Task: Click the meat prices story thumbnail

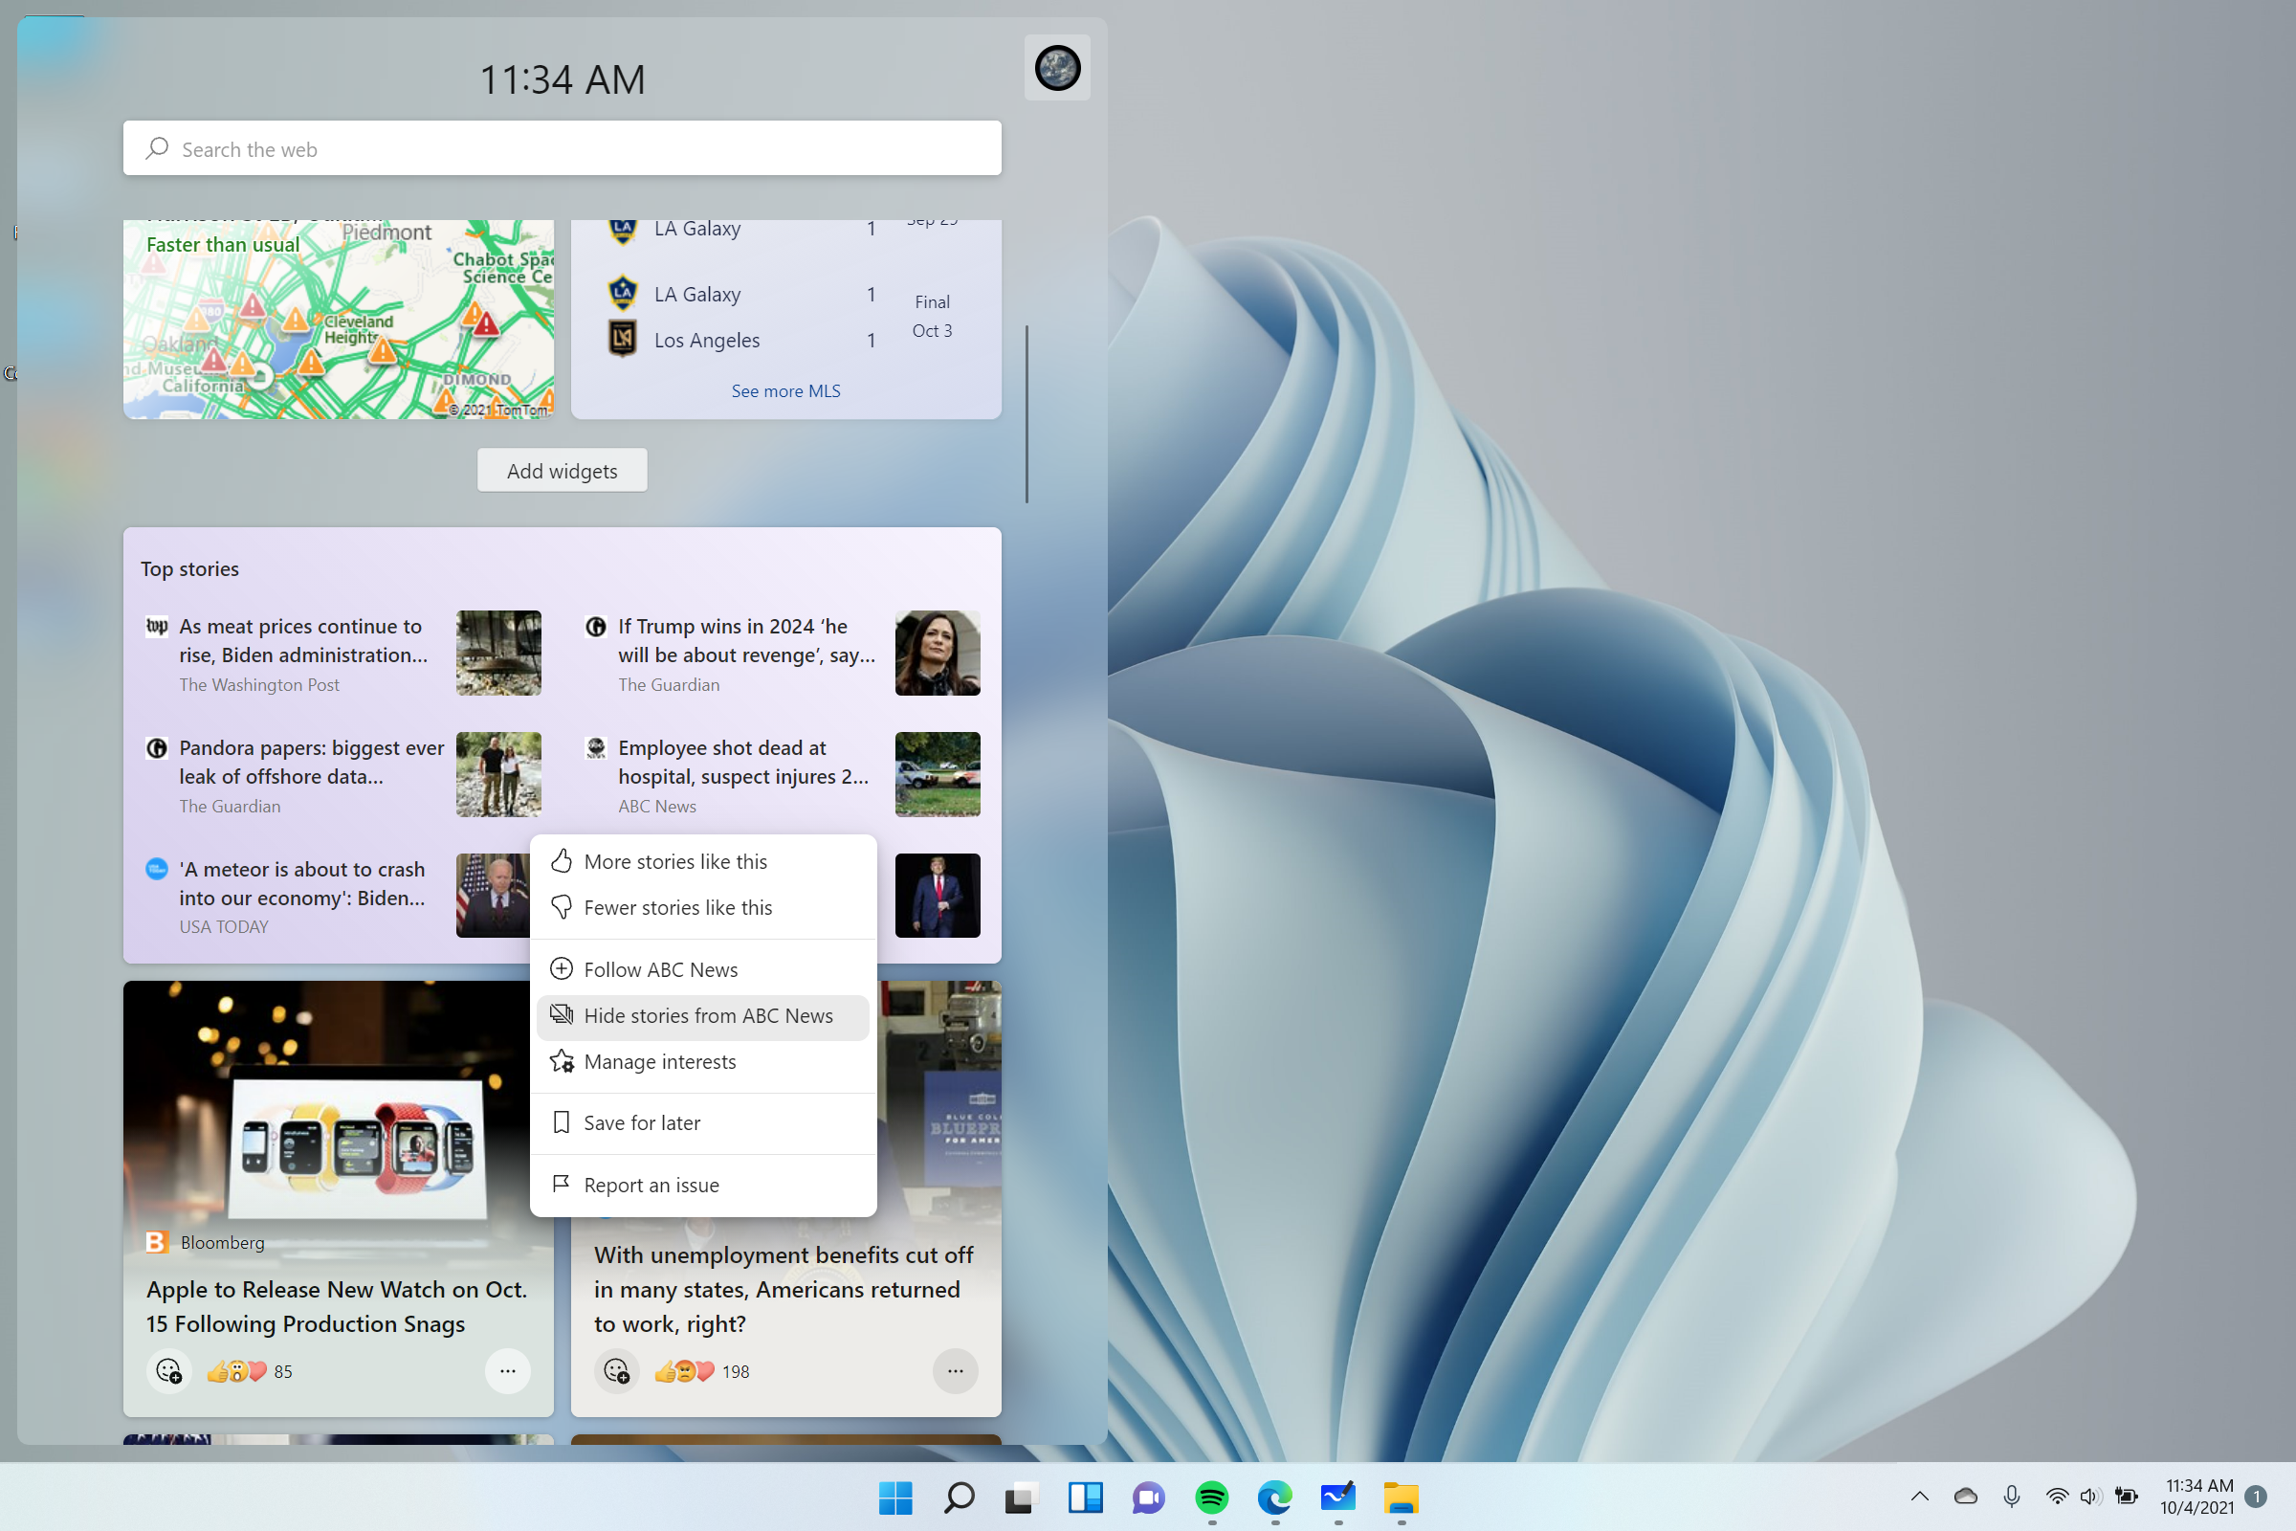Action: [498, 654]
